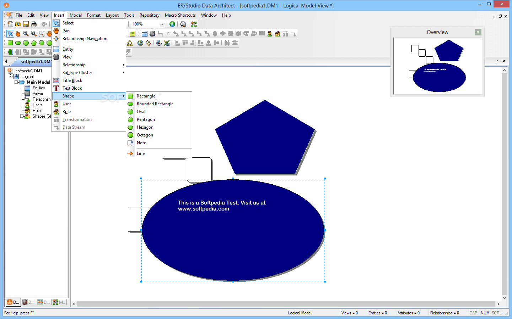Viewport: 512px width, 319px height.
Task: Open the Macro Shortcuts menu
Action: (x=180, y=15)
